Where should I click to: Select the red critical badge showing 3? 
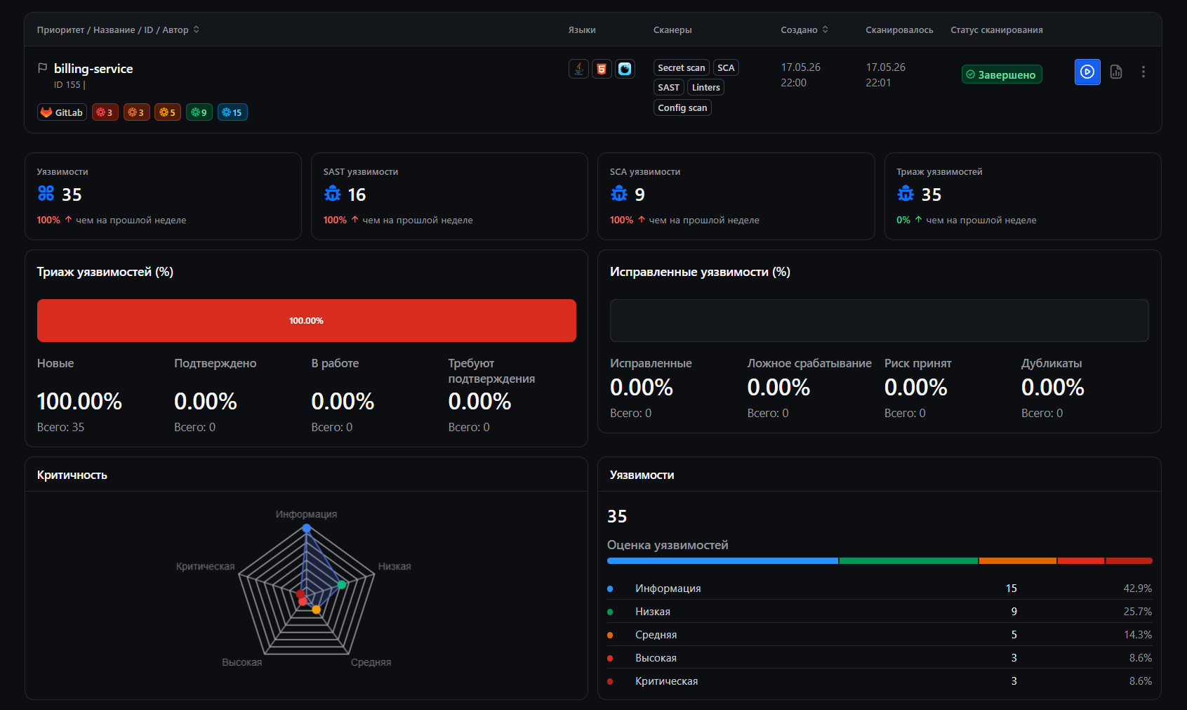click(x=105, y=112)
